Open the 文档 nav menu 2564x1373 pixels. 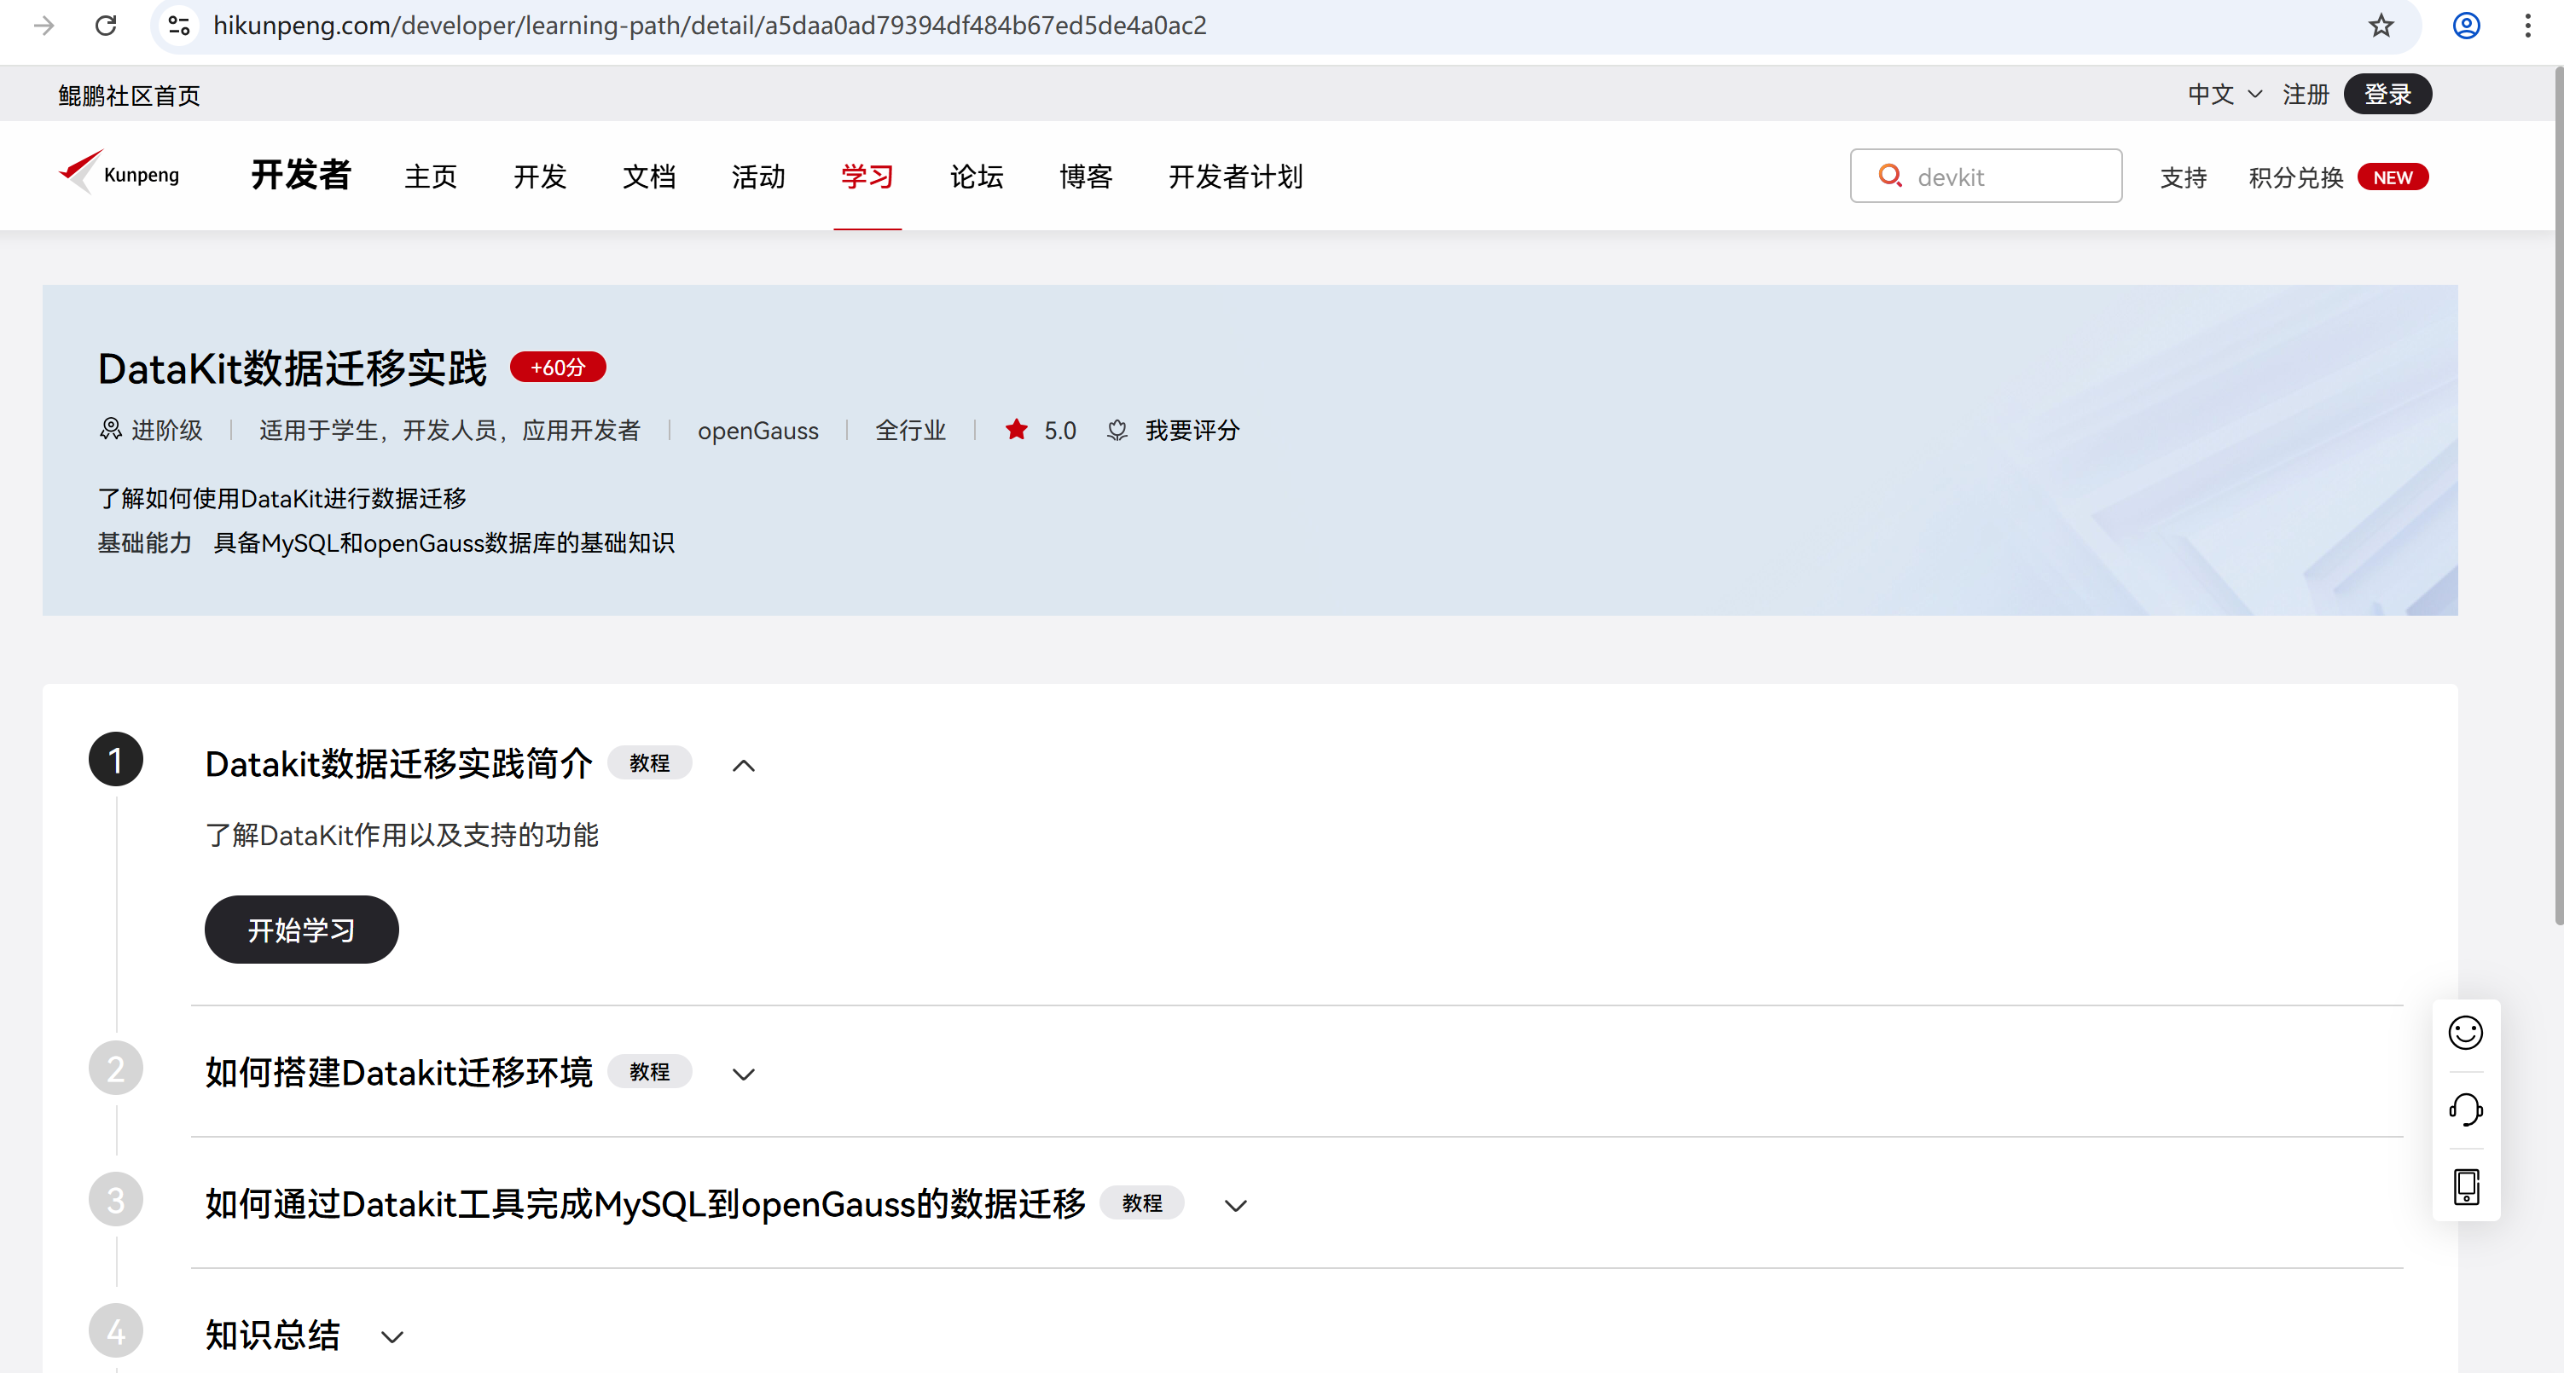point(649,176)
